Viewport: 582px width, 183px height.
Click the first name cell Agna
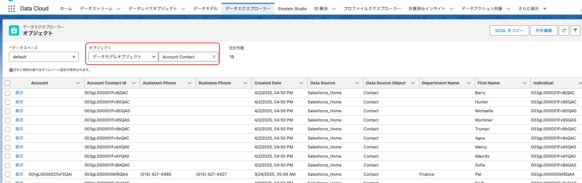coord(480,138)
